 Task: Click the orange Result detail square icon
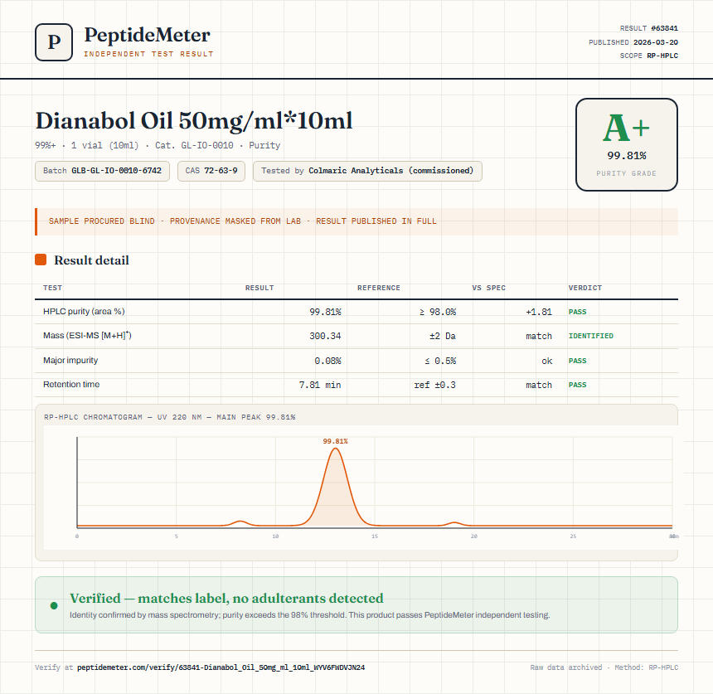coord(41,260)
